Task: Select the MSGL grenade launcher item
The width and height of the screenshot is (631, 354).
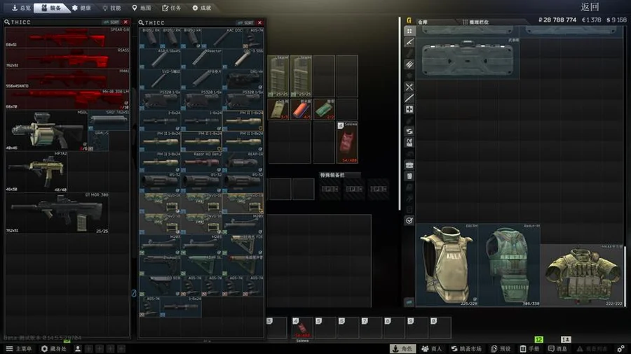Action: (47, 130)
